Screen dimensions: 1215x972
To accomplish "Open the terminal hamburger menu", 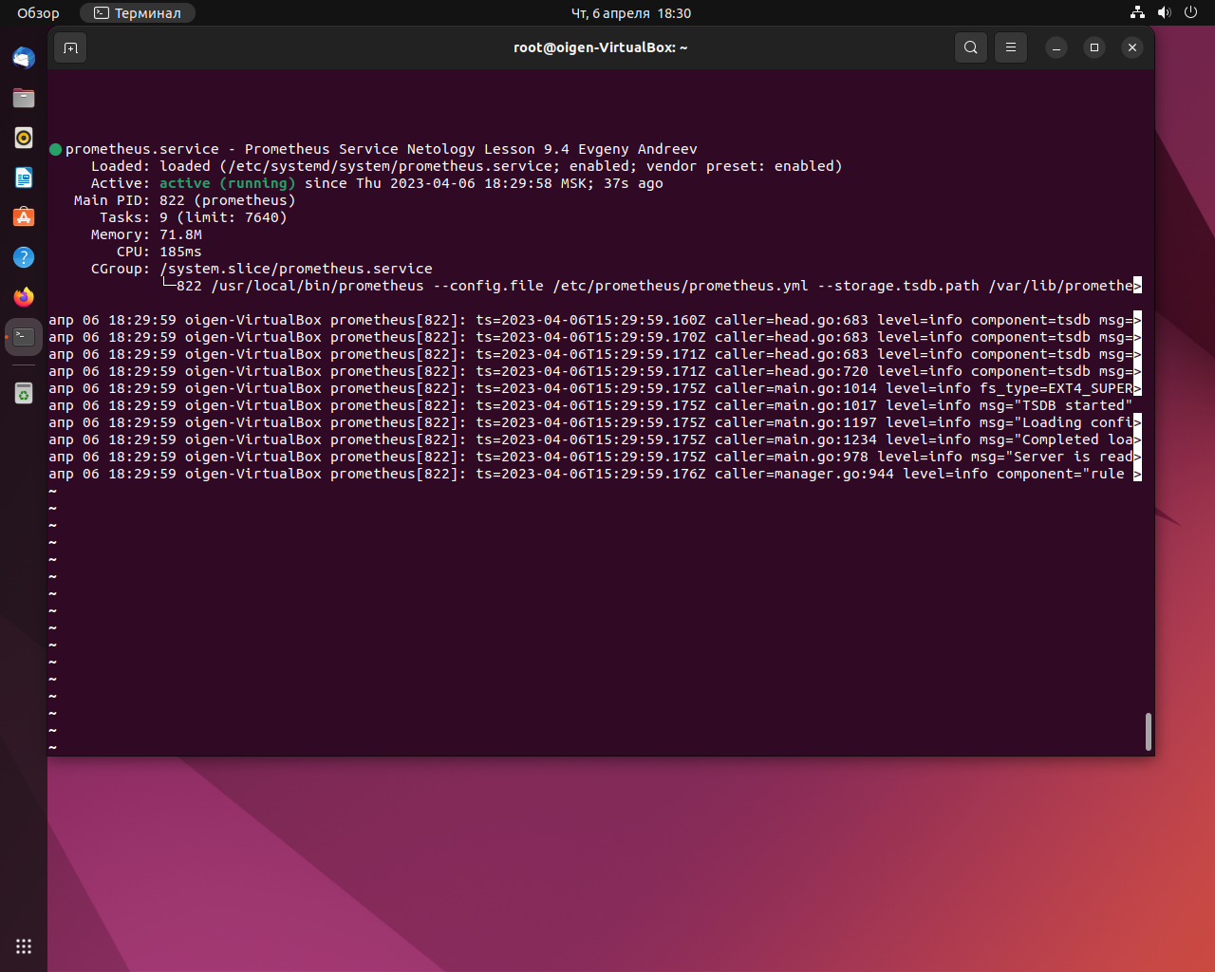I will pyautogui.click(x=1010, y=47).
